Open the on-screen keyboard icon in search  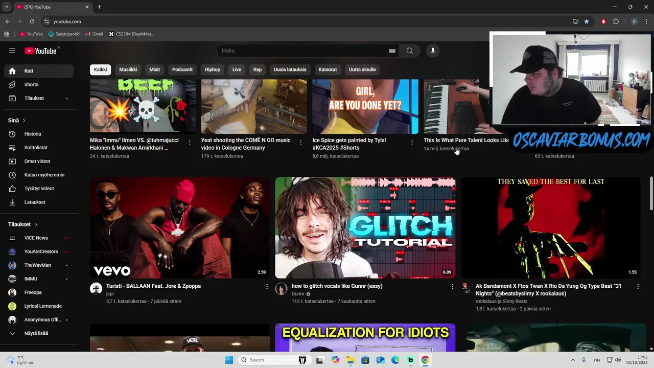point(392,51)
